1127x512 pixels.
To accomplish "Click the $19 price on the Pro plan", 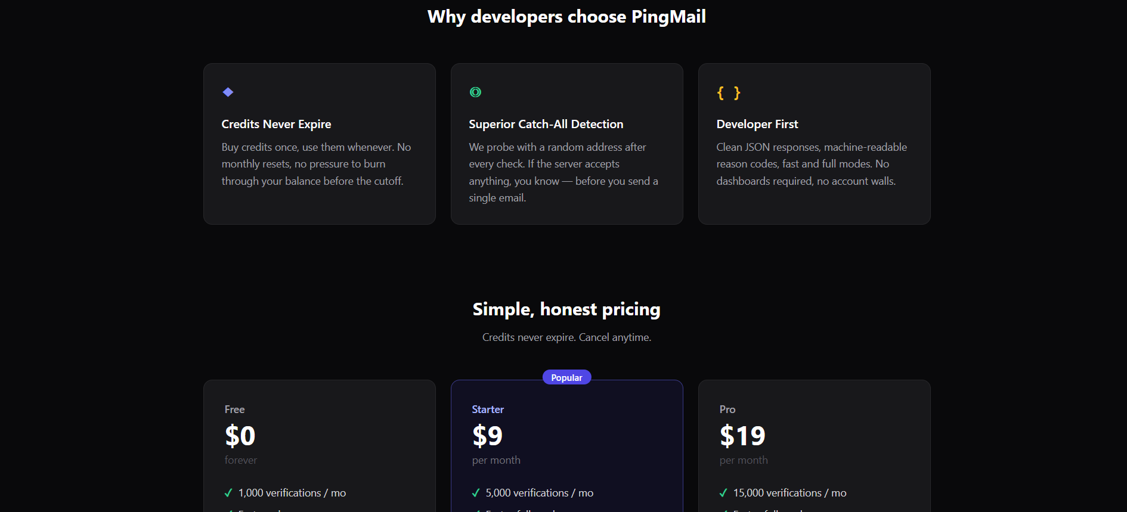I will click(x=742, y=436).
